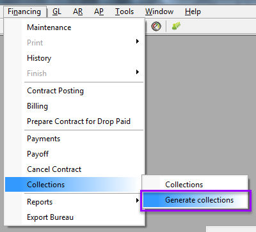Viewport: 256px width, 232px height.
Task: Open the Financing menu
Action: point(24,12)
